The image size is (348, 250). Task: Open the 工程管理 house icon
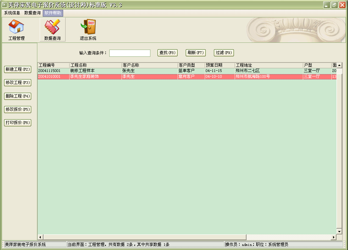16,30
